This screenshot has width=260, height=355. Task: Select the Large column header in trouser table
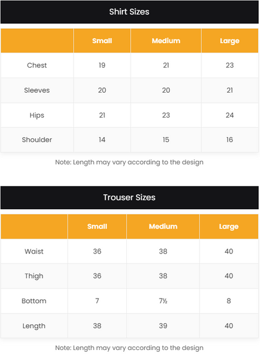click(229, 227)
